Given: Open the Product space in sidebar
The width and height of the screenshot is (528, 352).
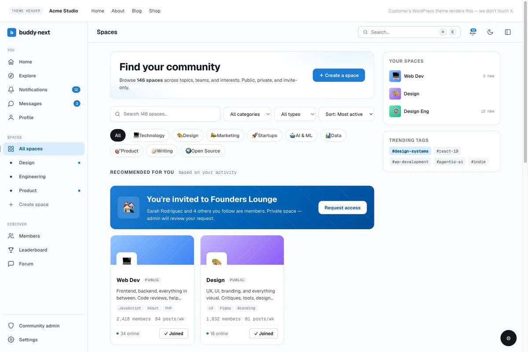Looking at the screenshot, I should point(44,191).
